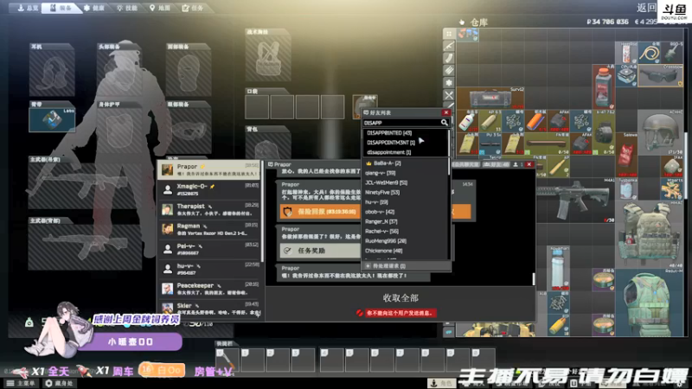
Task: Click the snowflake-shaped icon in stash sidebar
Action: (449, 82)
